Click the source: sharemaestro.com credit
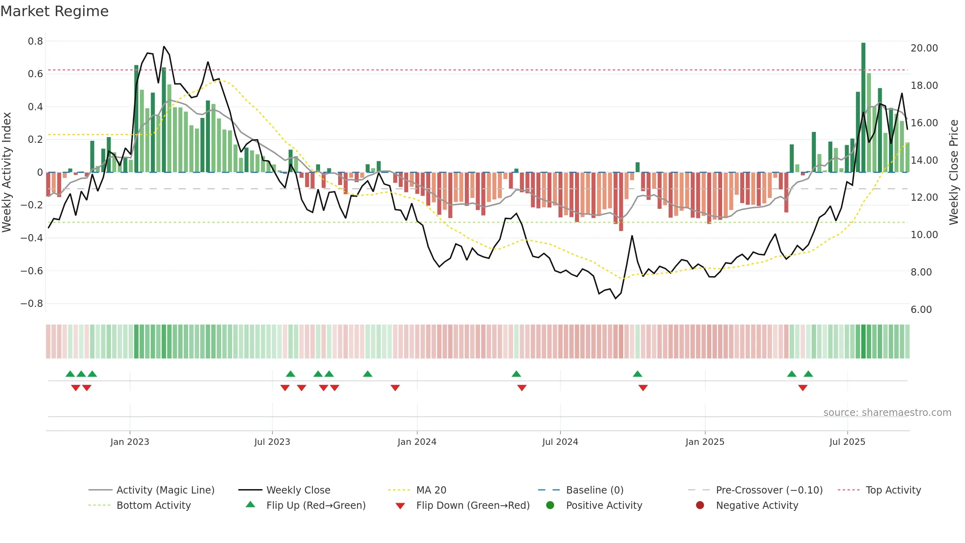 point(887,412)
